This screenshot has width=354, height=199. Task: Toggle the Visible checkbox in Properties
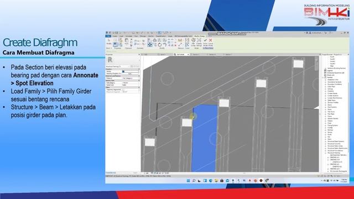pyautogui.click(x=123, y=71)
